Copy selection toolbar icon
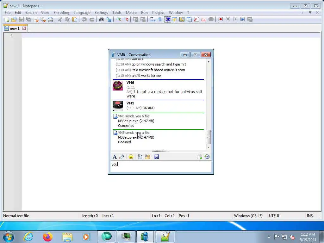Viewport: 324px width, 243px height. (67, 19)
